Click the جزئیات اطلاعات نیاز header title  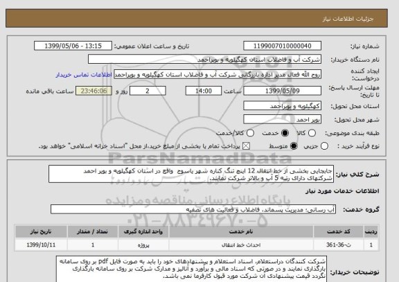click(348, 19)
